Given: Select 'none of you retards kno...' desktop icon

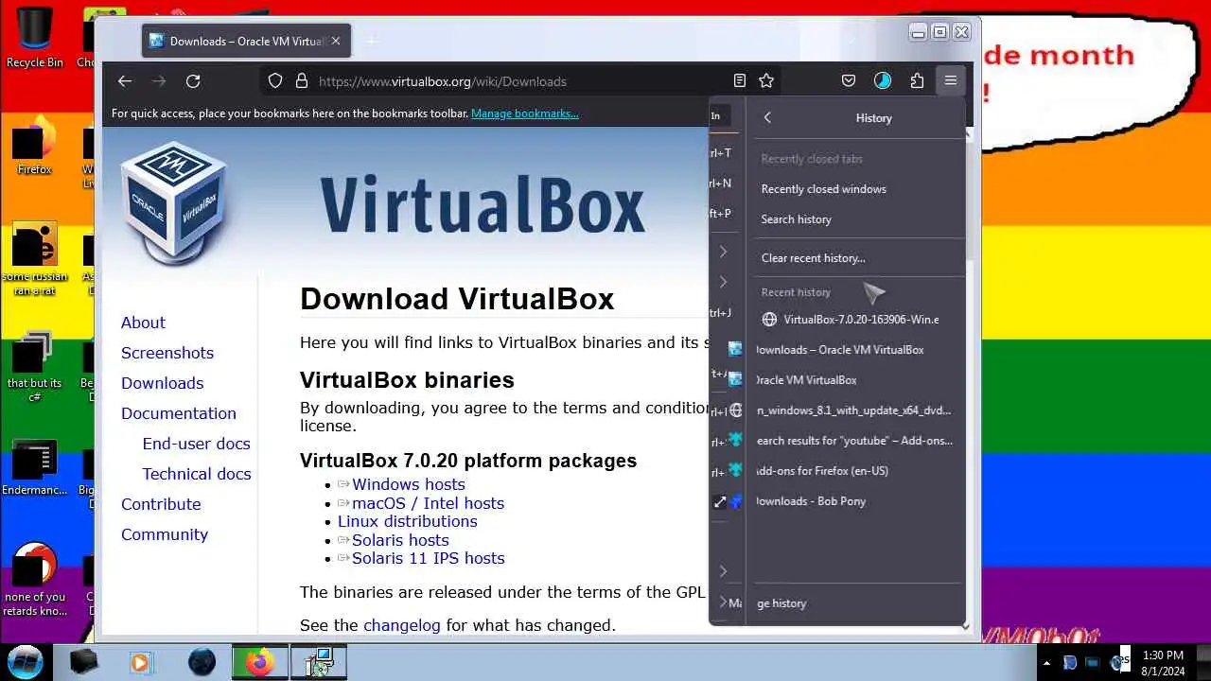Looking at the screenshot, I should click(x=34, y=579).
